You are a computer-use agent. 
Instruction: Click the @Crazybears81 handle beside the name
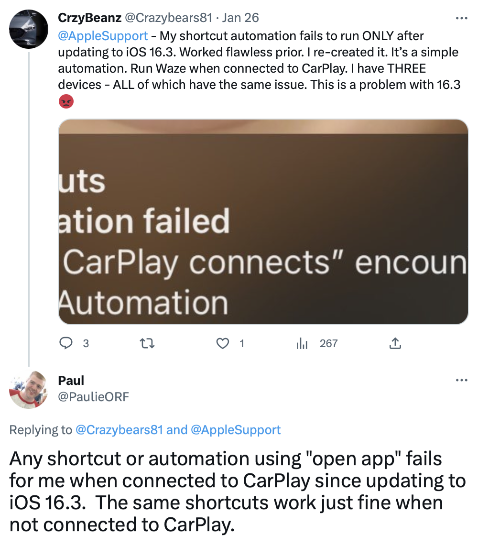pyautogui.click(x=168, y=18)
